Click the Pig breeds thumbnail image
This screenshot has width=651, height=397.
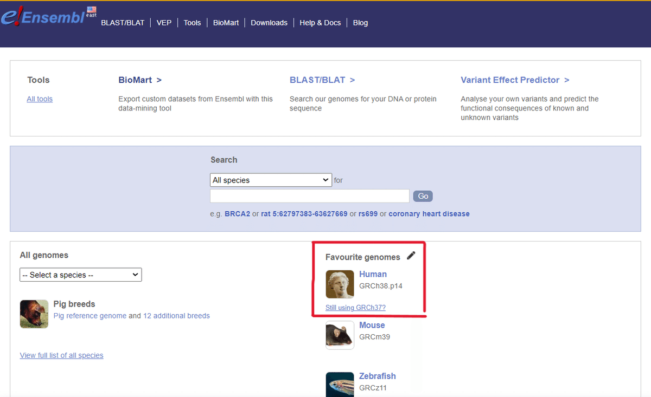tap(34, 314)
